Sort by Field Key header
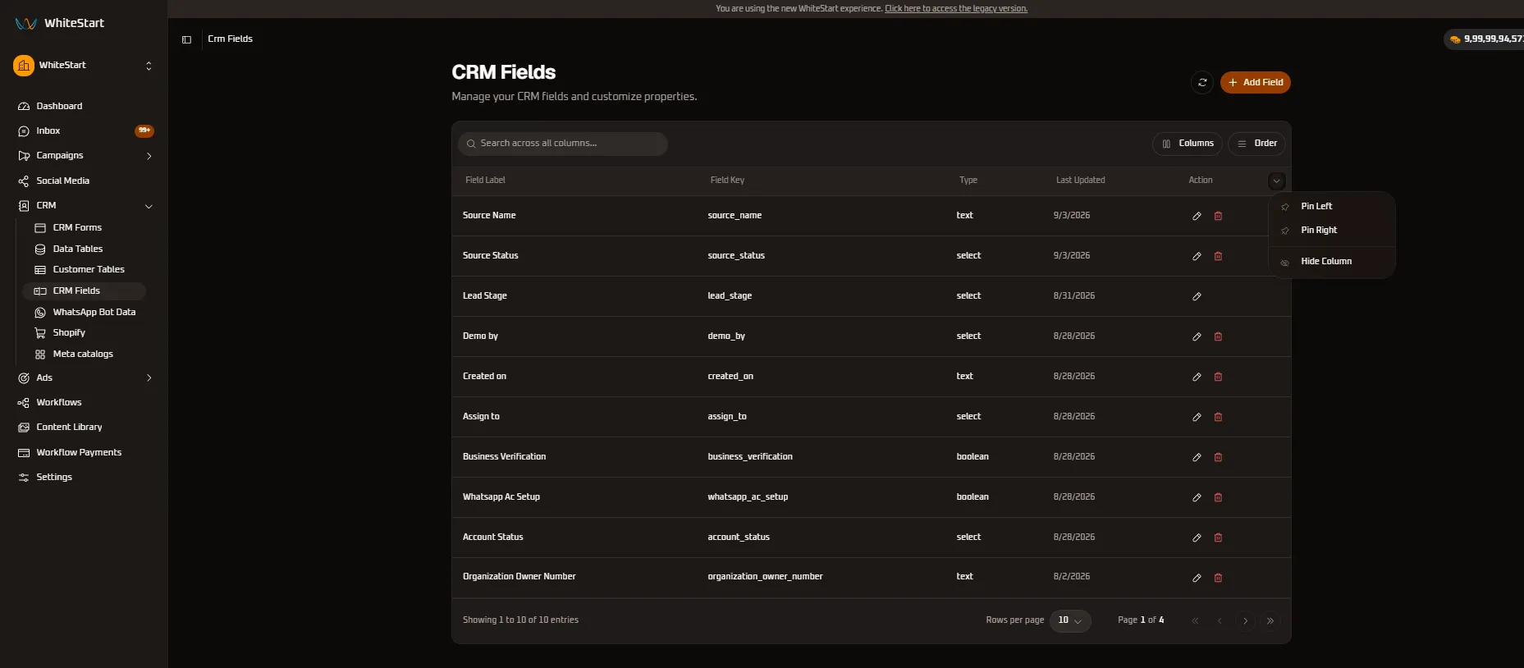Viewport: 1524px width, 668px height. [x=727, y=181]
